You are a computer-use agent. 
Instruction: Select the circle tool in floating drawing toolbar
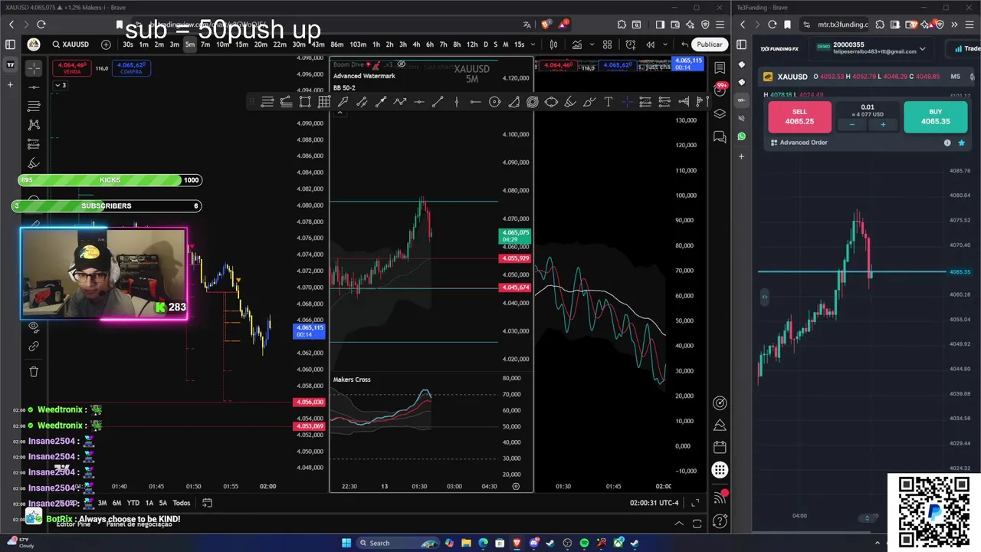pos(494,102)
